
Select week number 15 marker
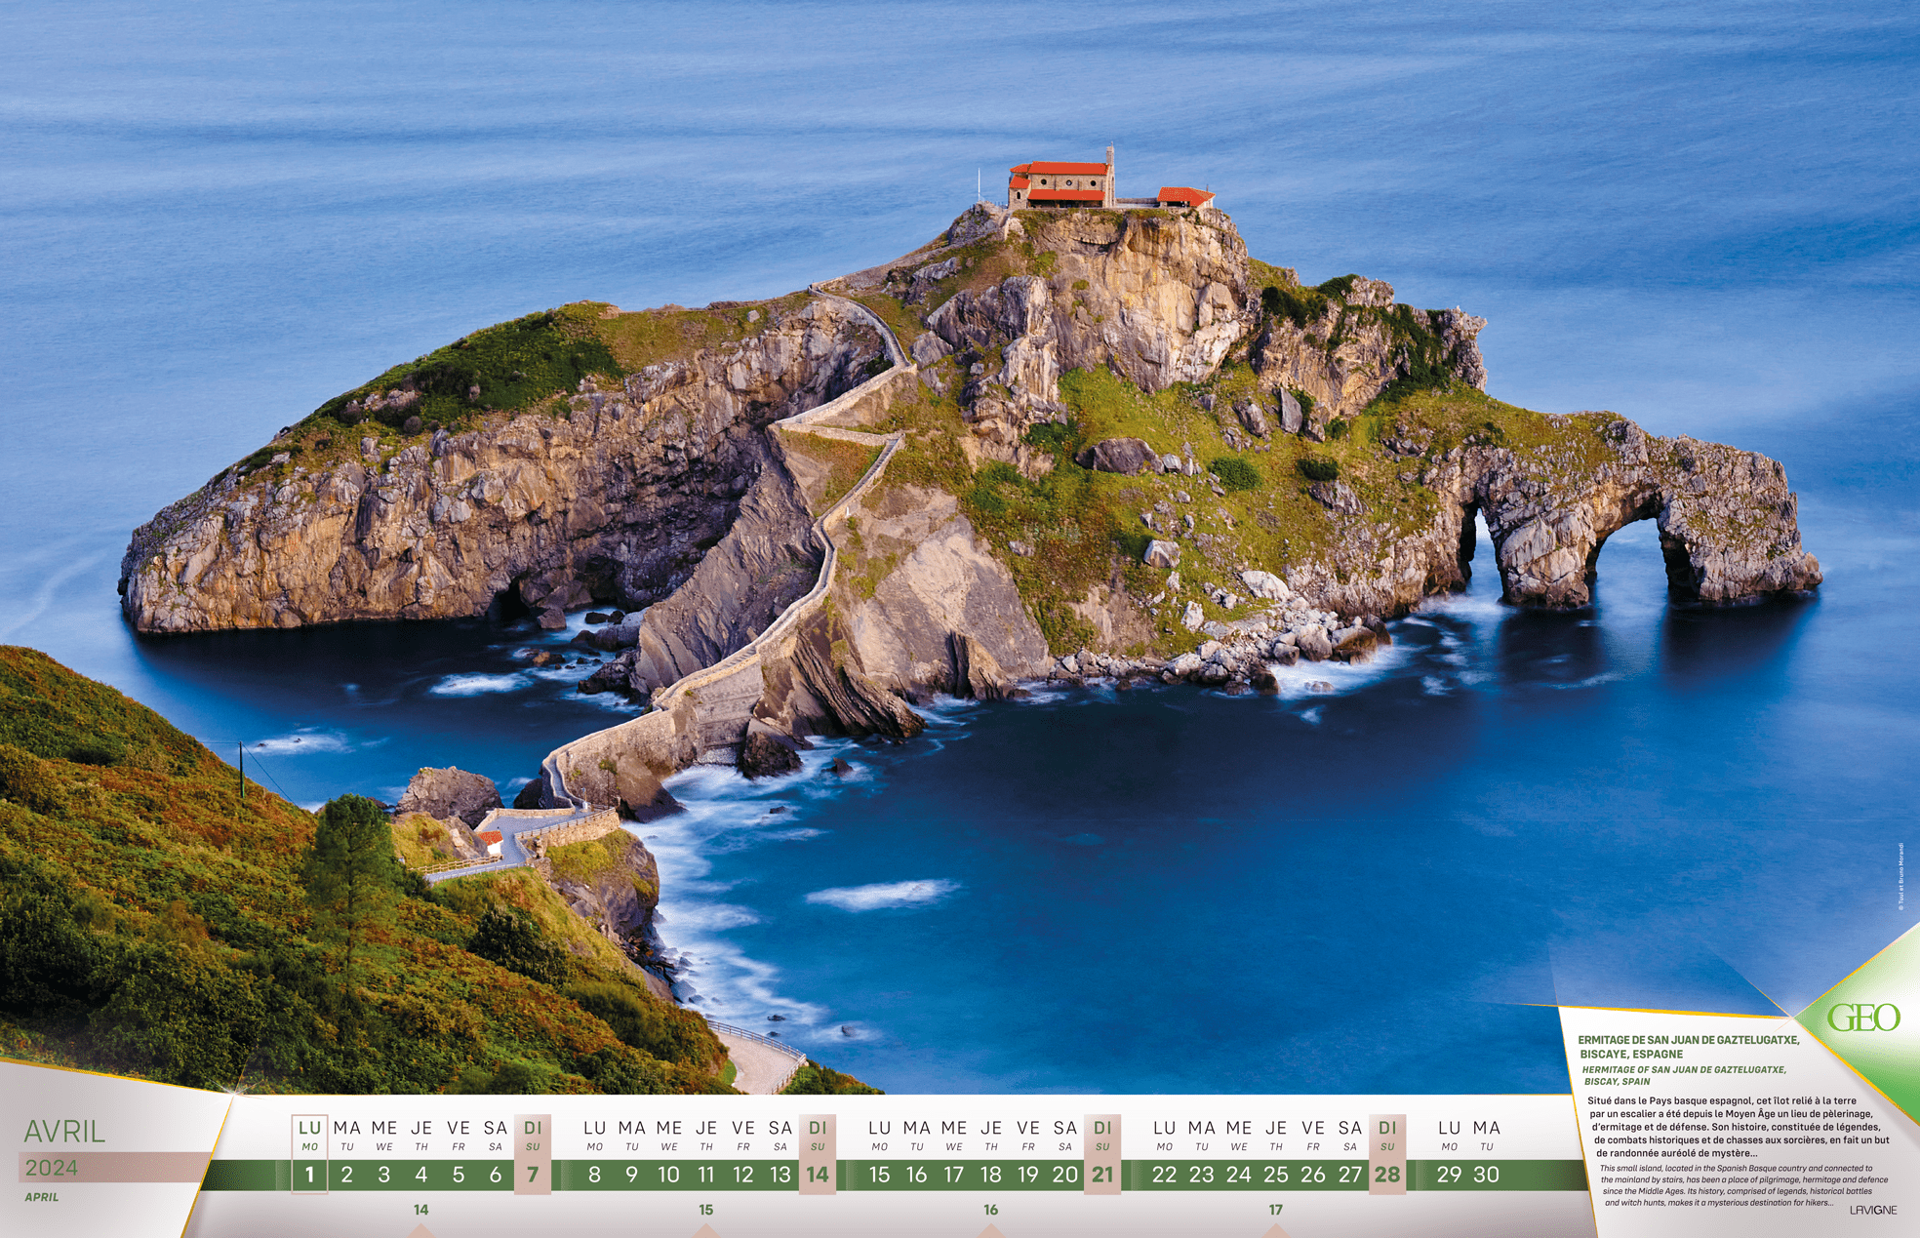[x=705, y=1210]
